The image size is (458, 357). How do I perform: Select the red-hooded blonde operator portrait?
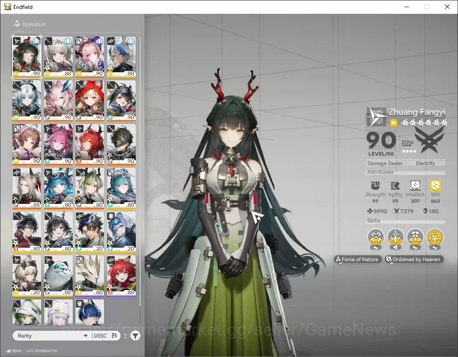pyautogui.click(x=90, y=101)
